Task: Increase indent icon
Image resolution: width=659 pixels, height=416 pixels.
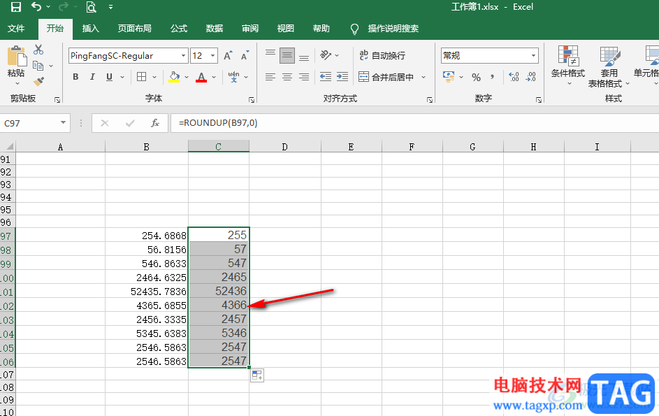Action: click(342, 77)
